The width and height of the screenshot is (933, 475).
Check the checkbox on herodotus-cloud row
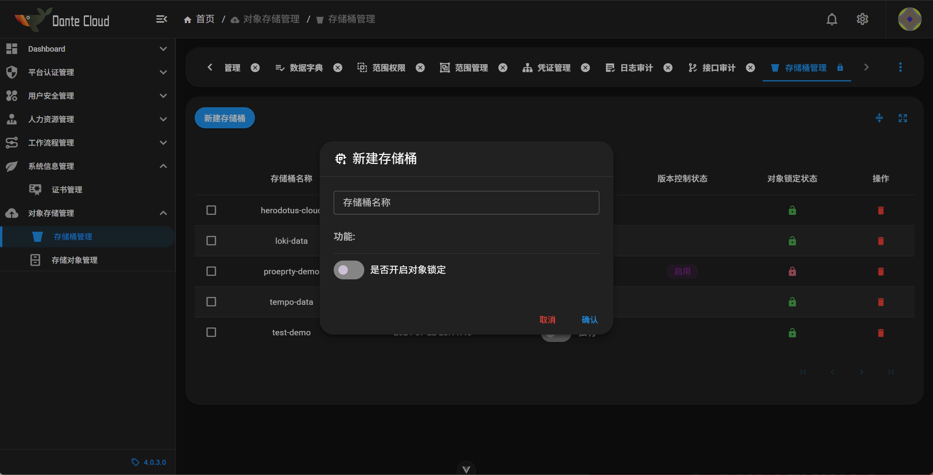click(211, 210)
